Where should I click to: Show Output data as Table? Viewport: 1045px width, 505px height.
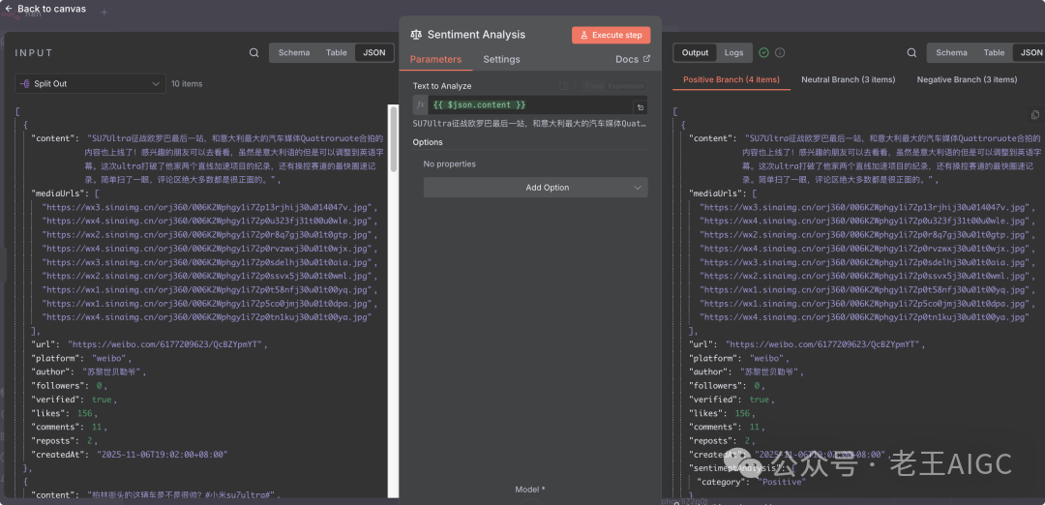click(994, 52)
